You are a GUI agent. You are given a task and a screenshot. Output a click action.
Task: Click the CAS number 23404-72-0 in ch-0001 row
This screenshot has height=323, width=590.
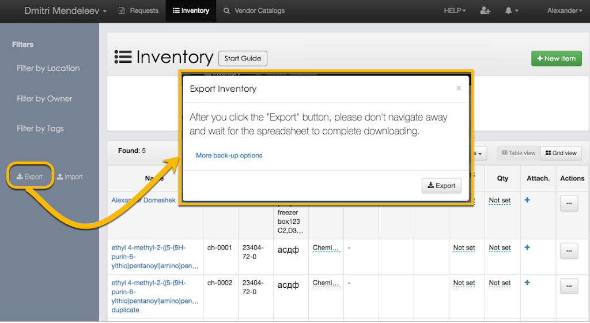coord(253,252)
